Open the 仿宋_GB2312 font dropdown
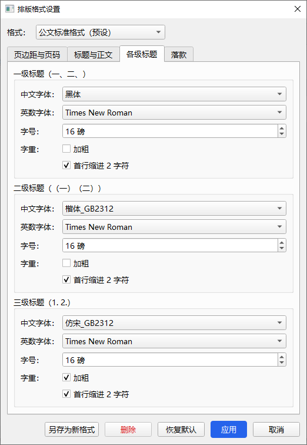This screenshot has height=445, width=307. (x=174, y=323)
